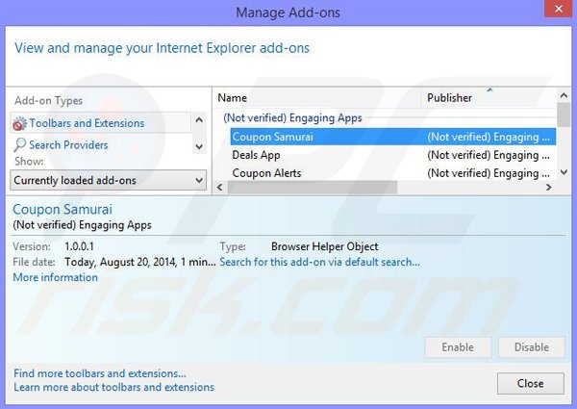Select the Coupon Samurai add-on row
Image resolution: width=577 pixels, height=409 pixels.
point(393,137)
